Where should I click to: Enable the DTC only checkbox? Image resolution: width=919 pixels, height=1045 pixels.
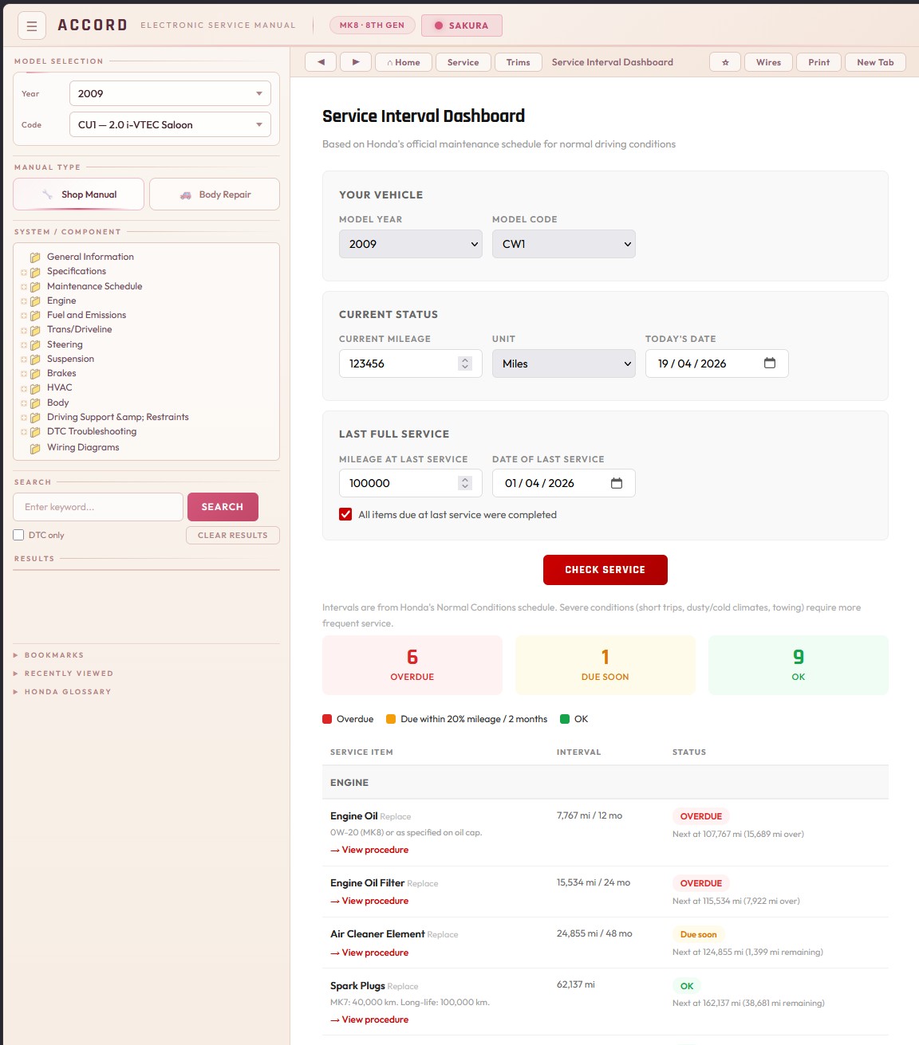(18, 535)
